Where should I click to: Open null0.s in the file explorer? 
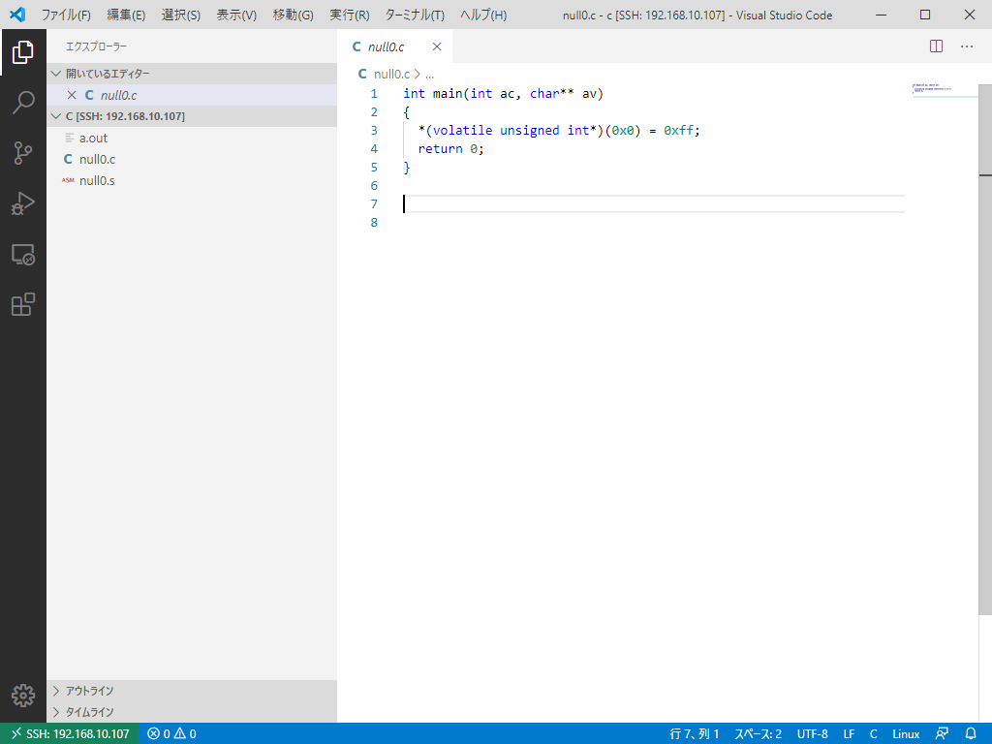(x=97, y=180)
